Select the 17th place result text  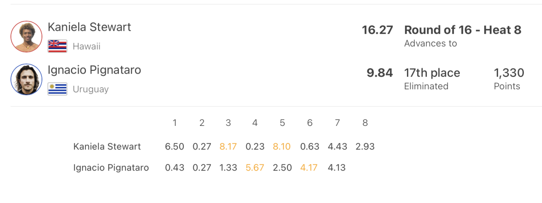pos(432,73)
